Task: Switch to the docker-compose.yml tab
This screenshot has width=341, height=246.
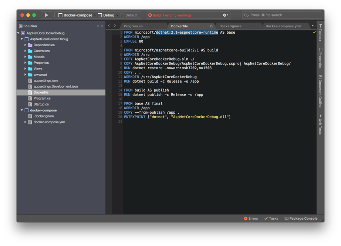Action: coord(283,26)
